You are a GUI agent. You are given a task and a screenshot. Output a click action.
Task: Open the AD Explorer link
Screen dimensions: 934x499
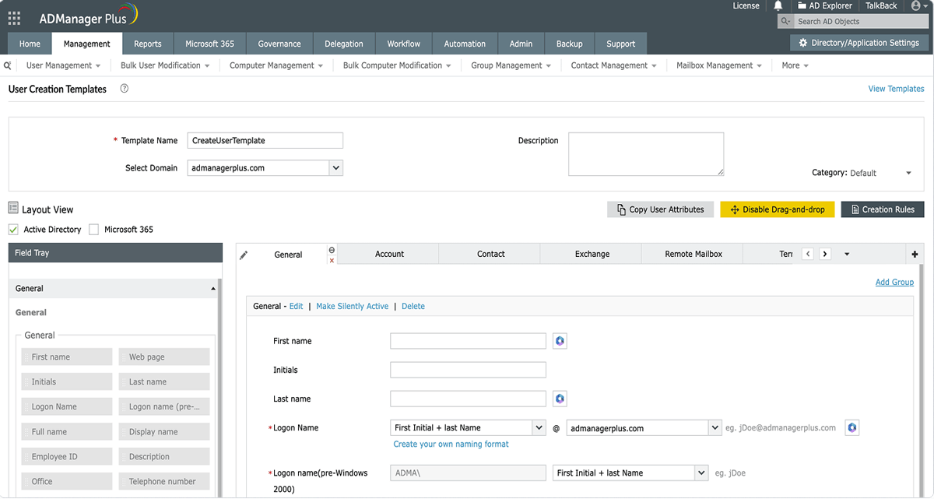[x=826, y=6]
